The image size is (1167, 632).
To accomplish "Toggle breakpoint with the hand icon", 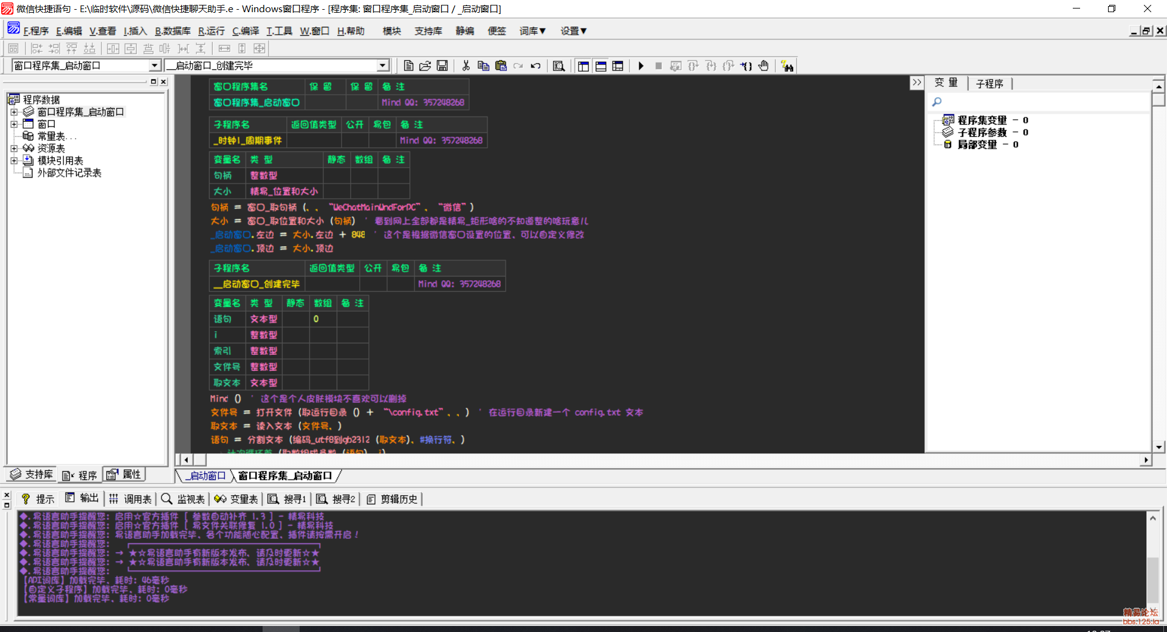I will click(x=763, y=66).
